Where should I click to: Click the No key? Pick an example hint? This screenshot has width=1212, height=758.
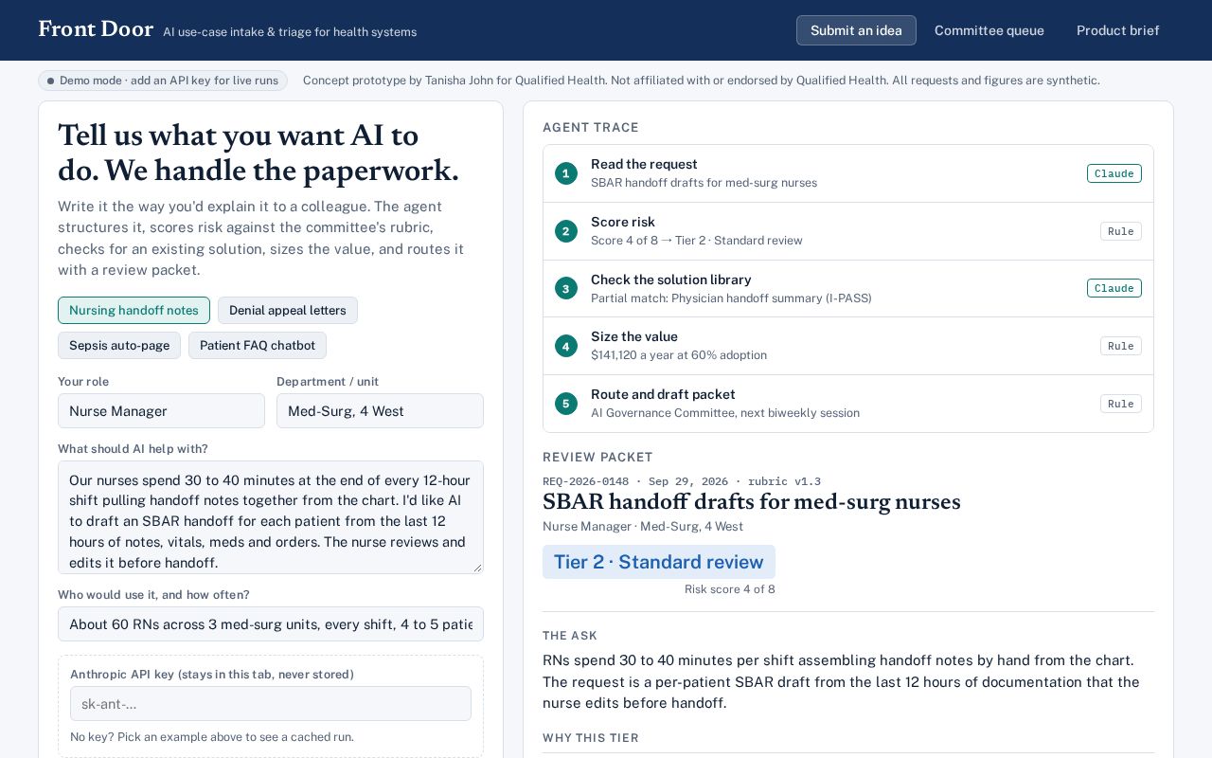(x=212, y=736)
